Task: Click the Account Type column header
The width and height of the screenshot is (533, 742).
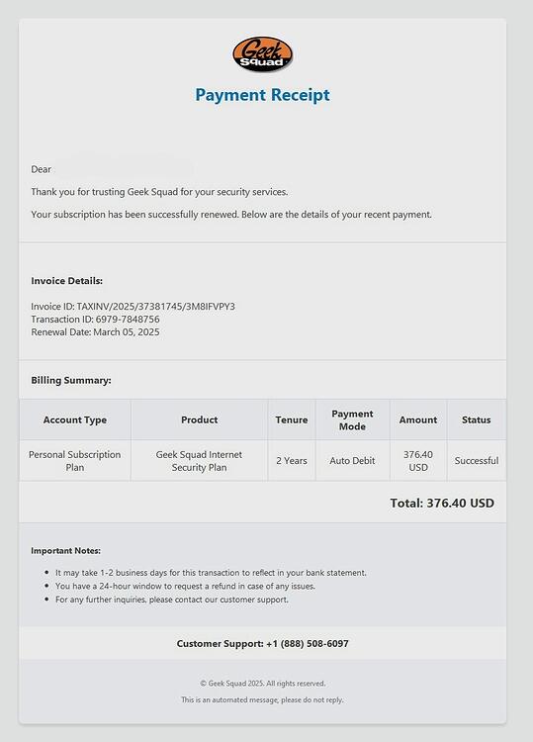Action: point(75,419)
